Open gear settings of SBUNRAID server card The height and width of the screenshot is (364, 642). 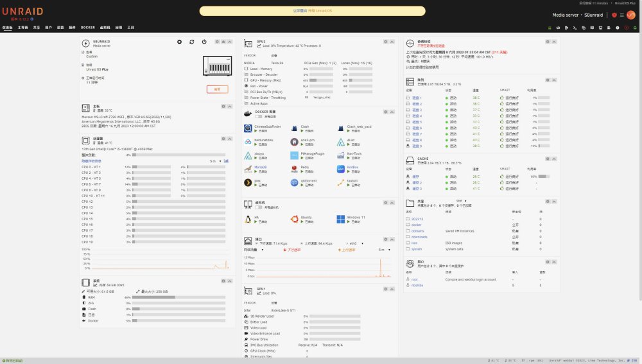tap(218, 42)
